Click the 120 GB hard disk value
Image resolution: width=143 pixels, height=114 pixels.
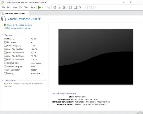point(34,60)
